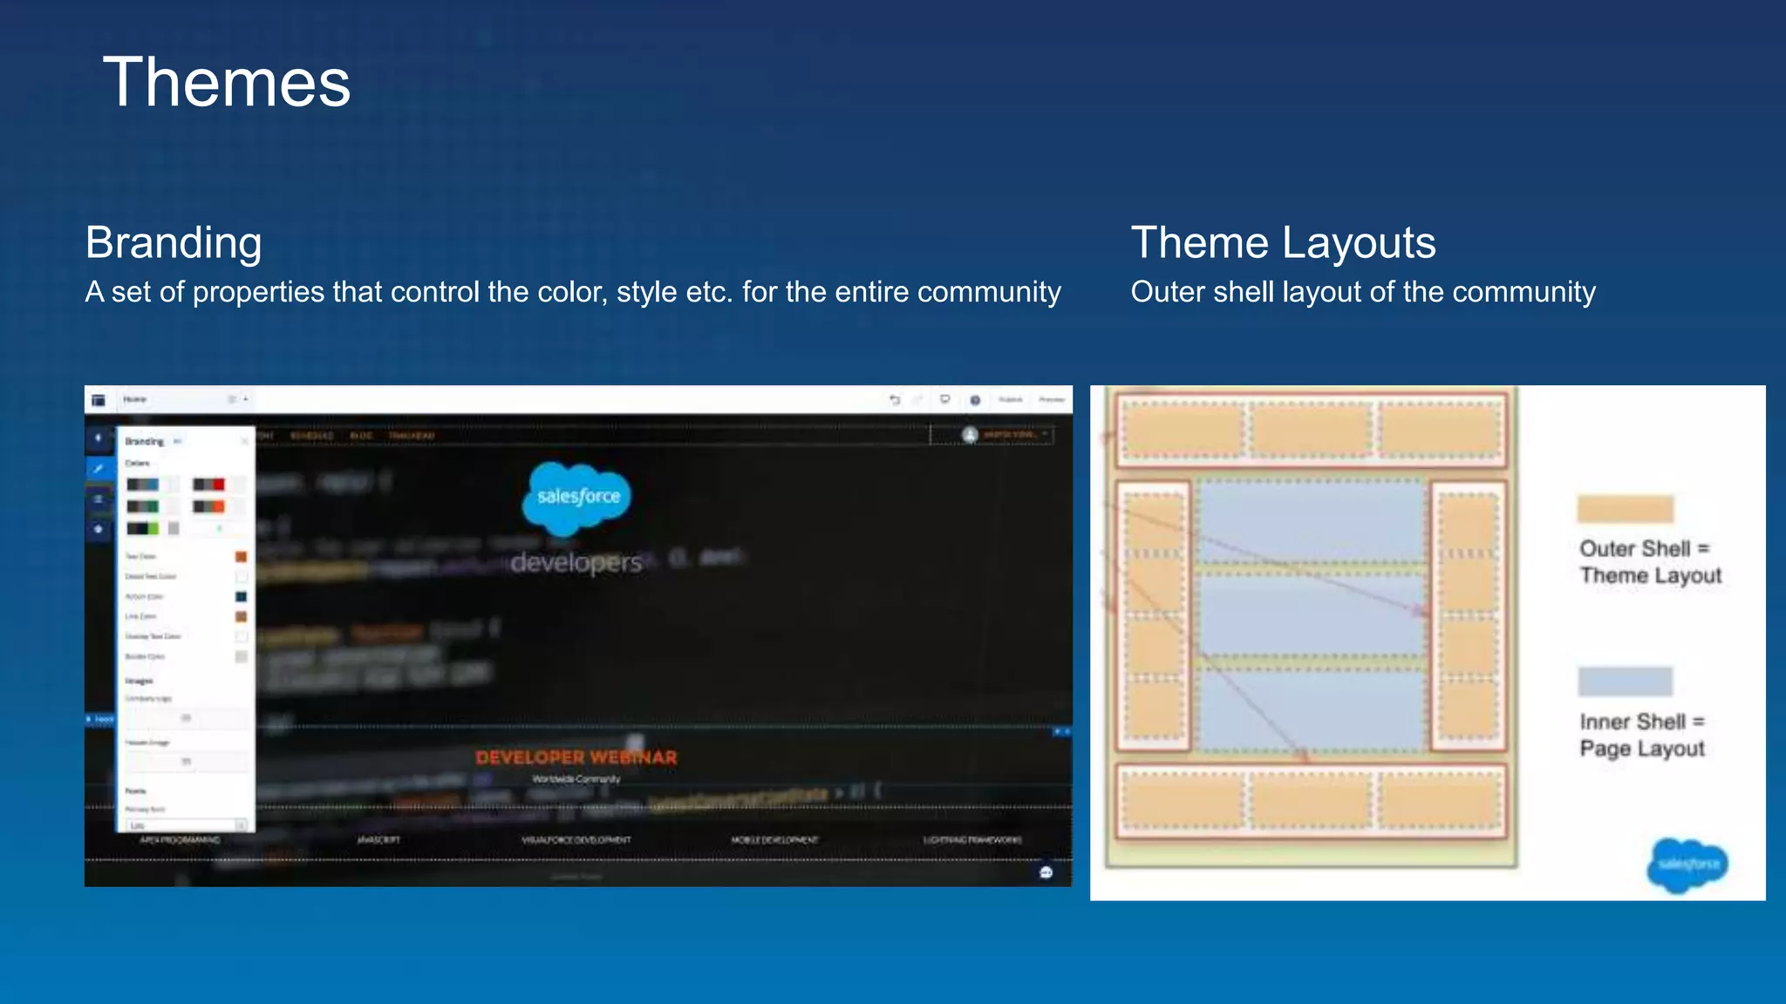Open the view mode device icon
Screen dimensions: 1786x1004
point(944,400)
